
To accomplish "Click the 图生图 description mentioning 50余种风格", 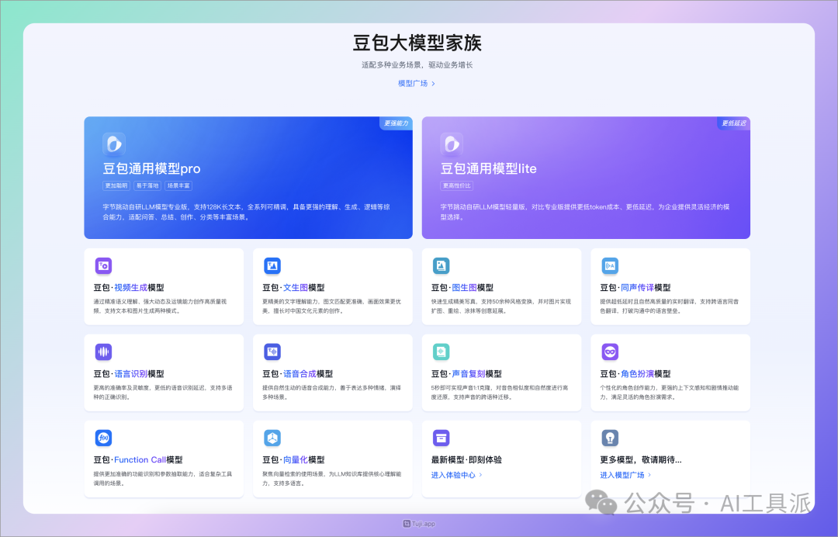I will pos(501,307).
